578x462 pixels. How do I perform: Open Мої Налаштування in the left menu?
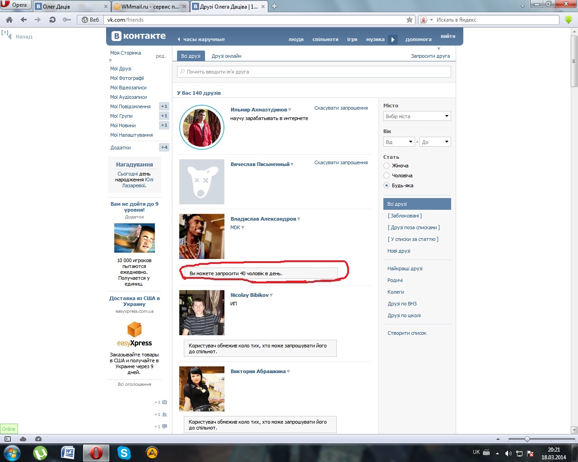click(x=131, y=135)
